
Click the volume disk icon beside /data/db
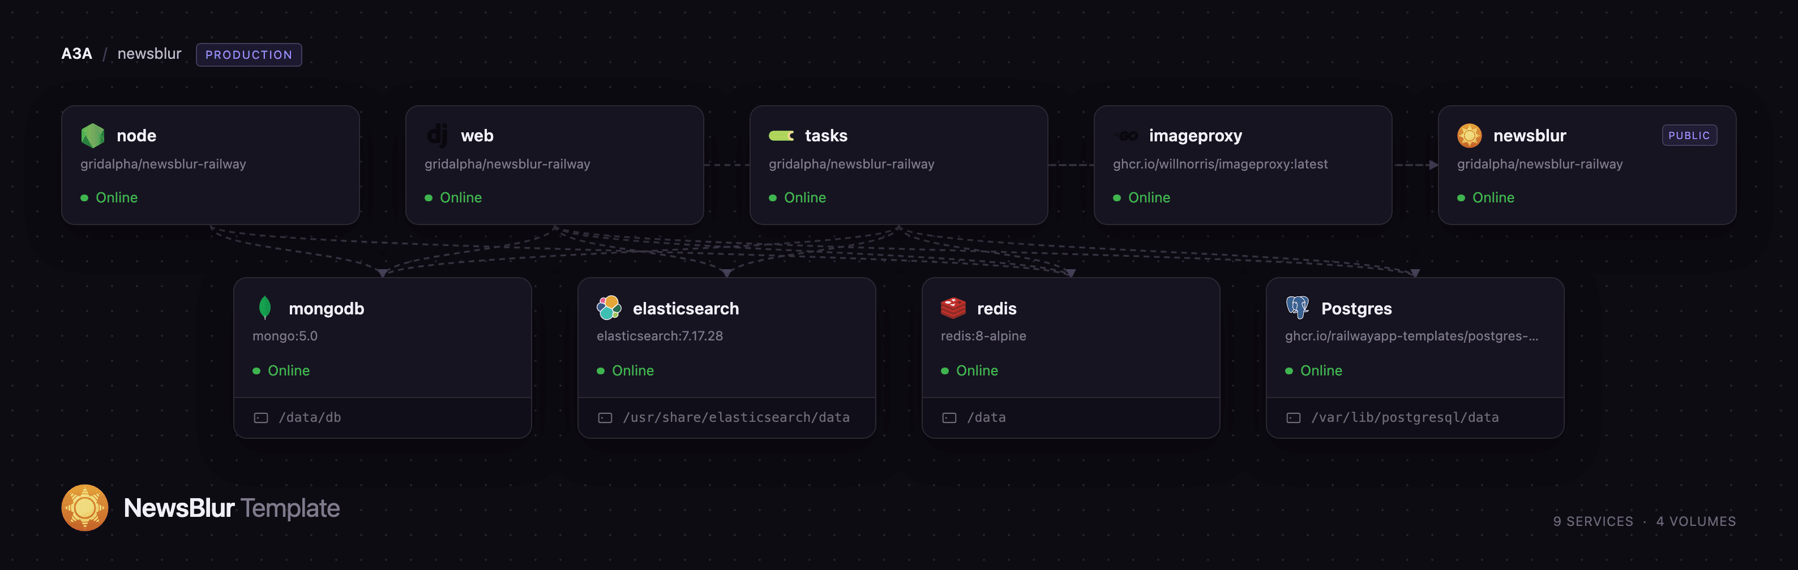pos(261,418)
